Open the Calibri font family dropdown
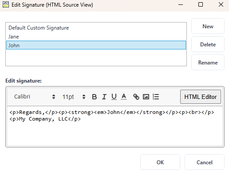The height and width of the screenshot is (174, 229). click(x=35, y=97)
